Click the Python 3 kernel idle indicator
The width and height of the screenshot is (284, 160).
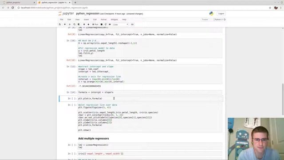(x=225, y=20)
